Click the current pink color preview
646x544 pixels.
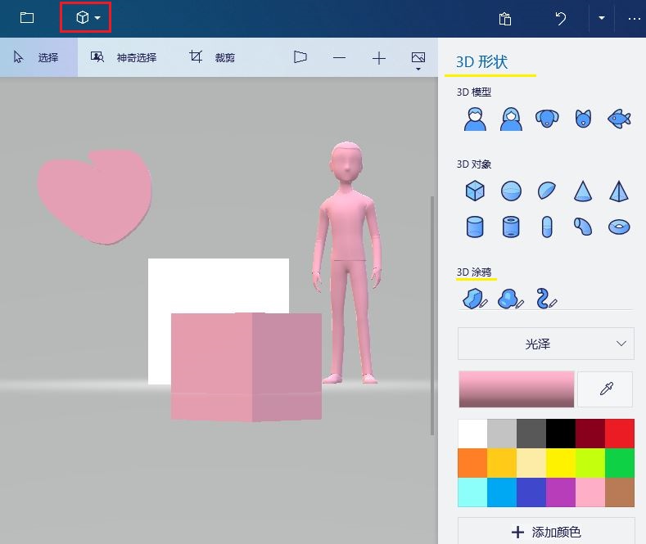516,389
